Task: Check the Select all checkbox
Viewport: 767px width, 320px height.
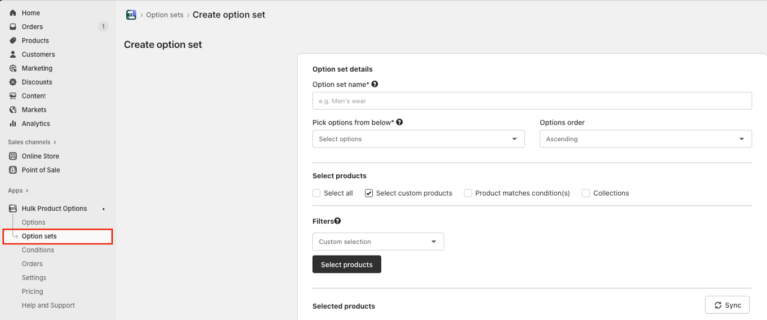Action: (x=317, y=193)
